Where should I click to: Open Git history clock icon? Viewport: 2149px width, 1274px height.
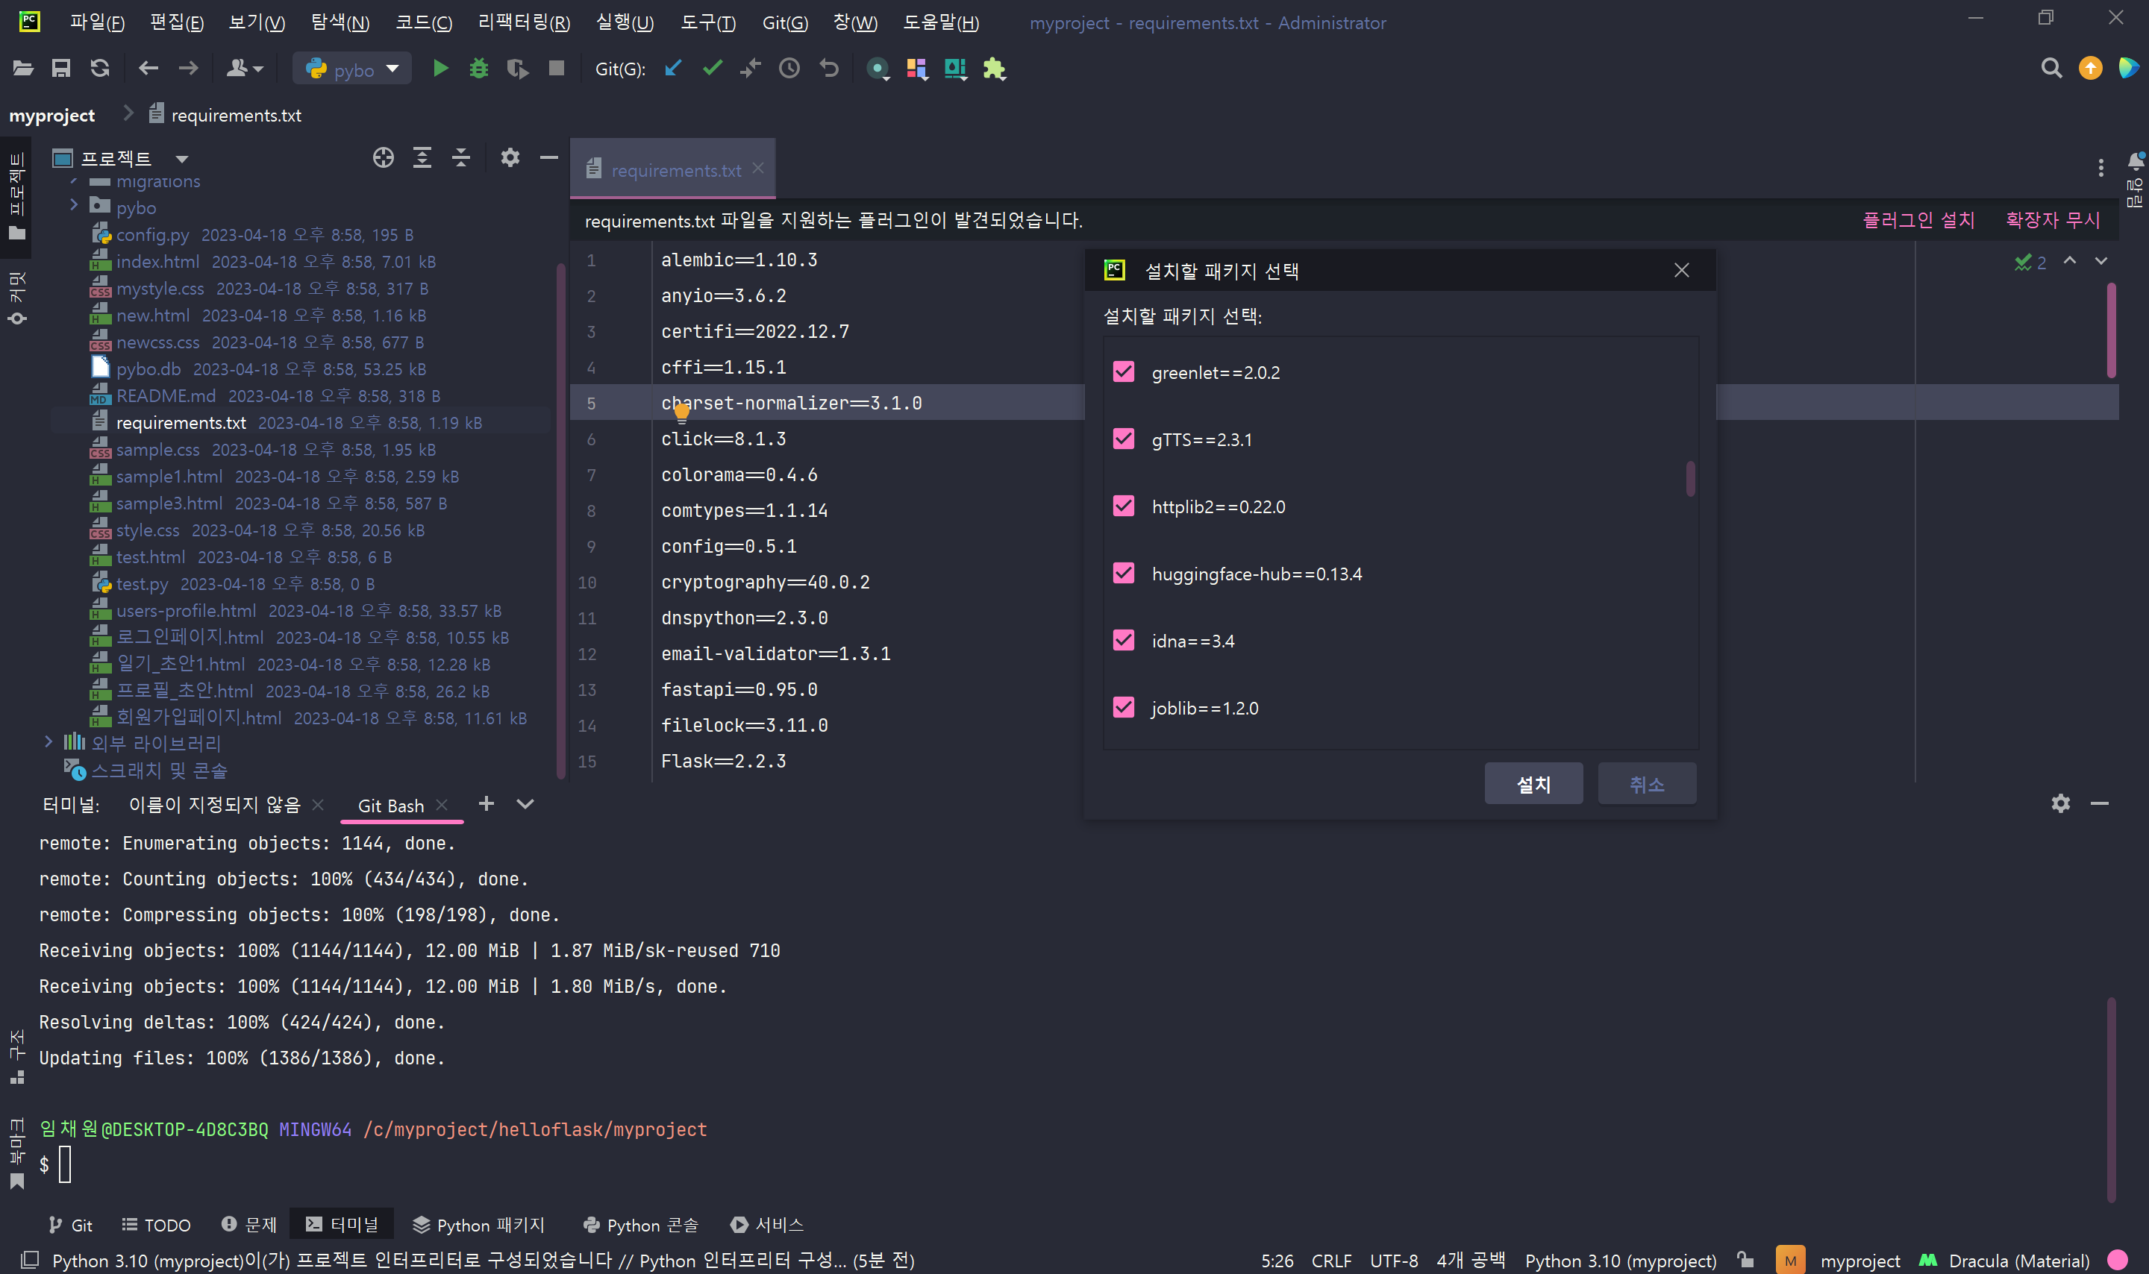click(x=789, y=69)
